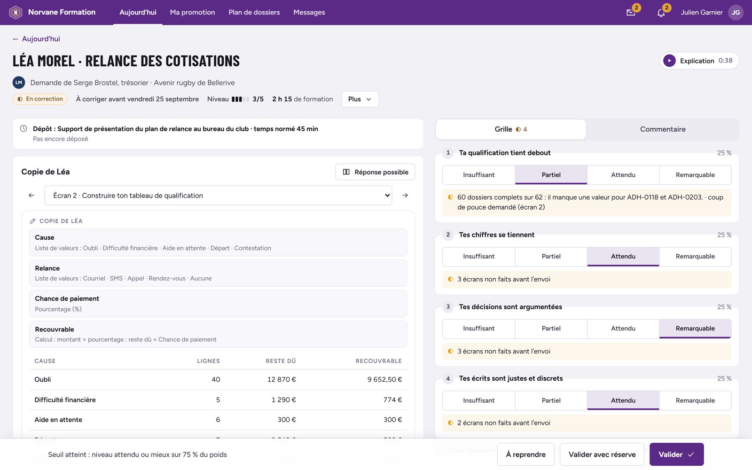
Task: Click the Chance de paiement field card
Action: point(218,304)
